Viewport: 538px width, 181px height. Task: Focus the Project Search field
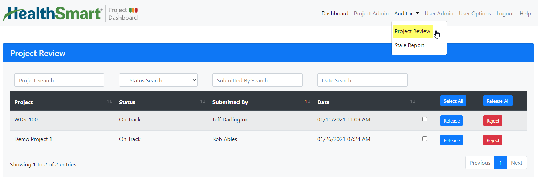pyautogui.click(x=59, y=80)
